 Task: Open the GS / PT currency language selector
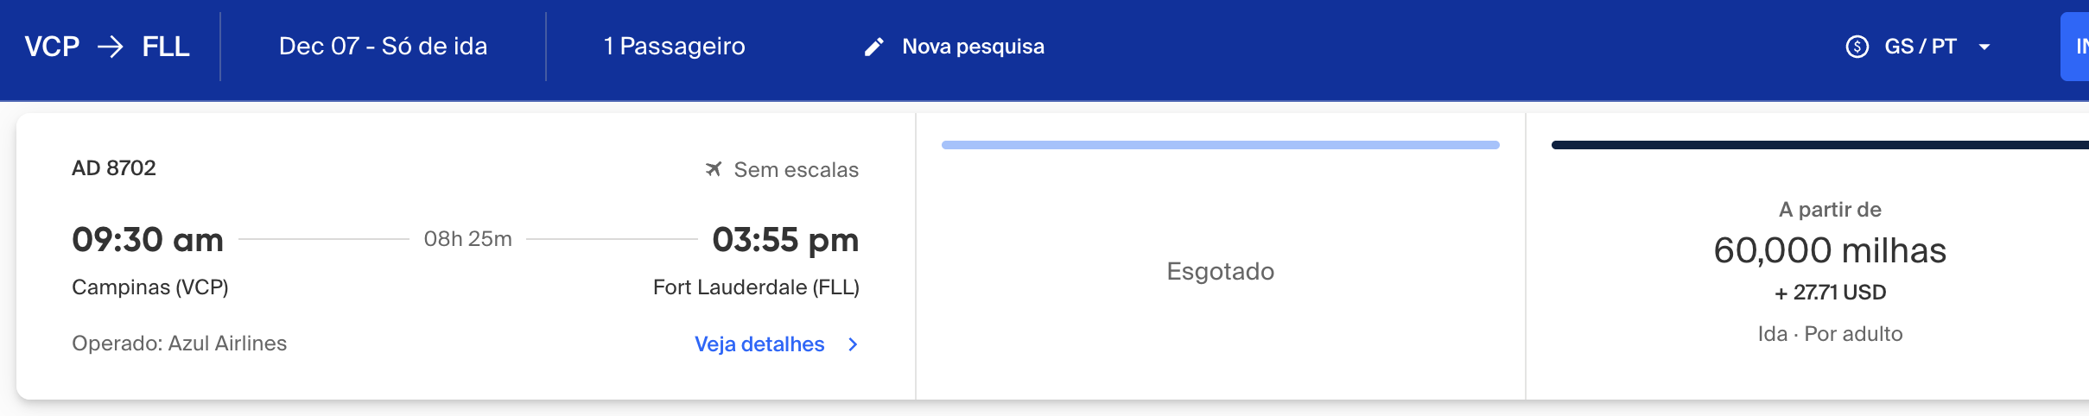[x=1918, y=47]
